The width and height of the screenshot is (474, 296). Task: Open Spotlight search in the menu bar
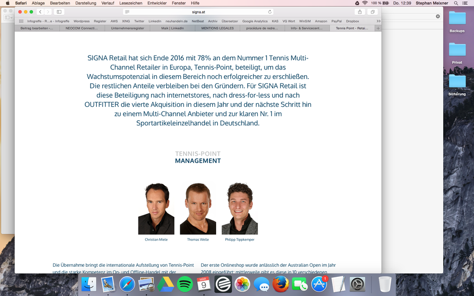click(456, 3)
